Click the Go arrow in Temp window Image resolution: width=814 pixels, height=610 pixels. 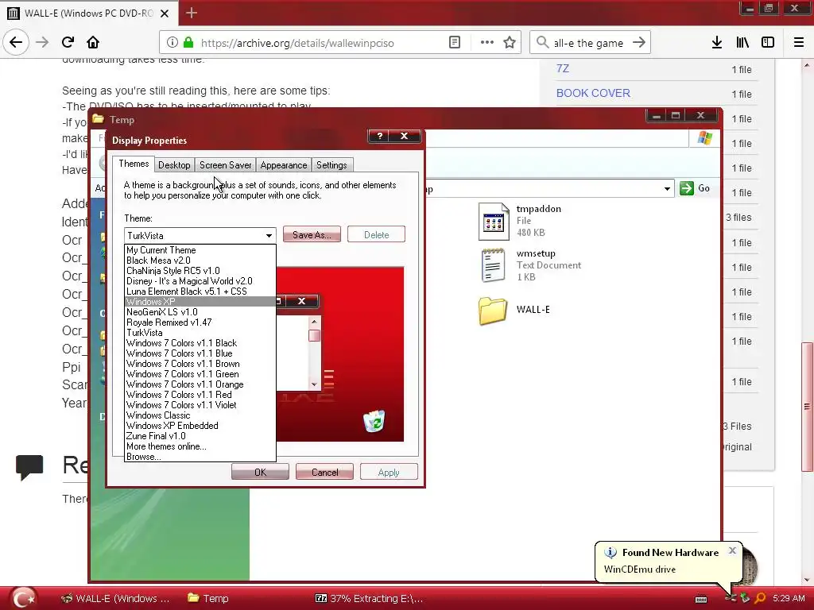687,188
